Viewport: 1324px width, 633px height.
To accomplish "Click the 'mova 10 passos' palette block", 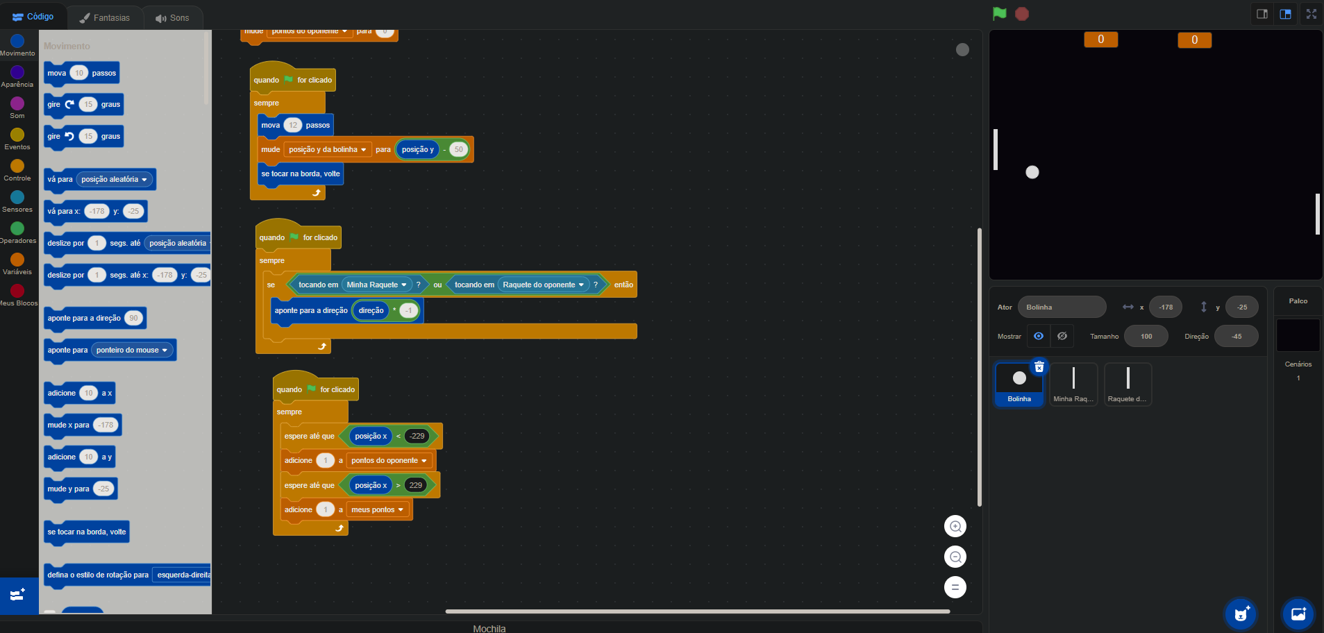I will click(x=82, y=73).
